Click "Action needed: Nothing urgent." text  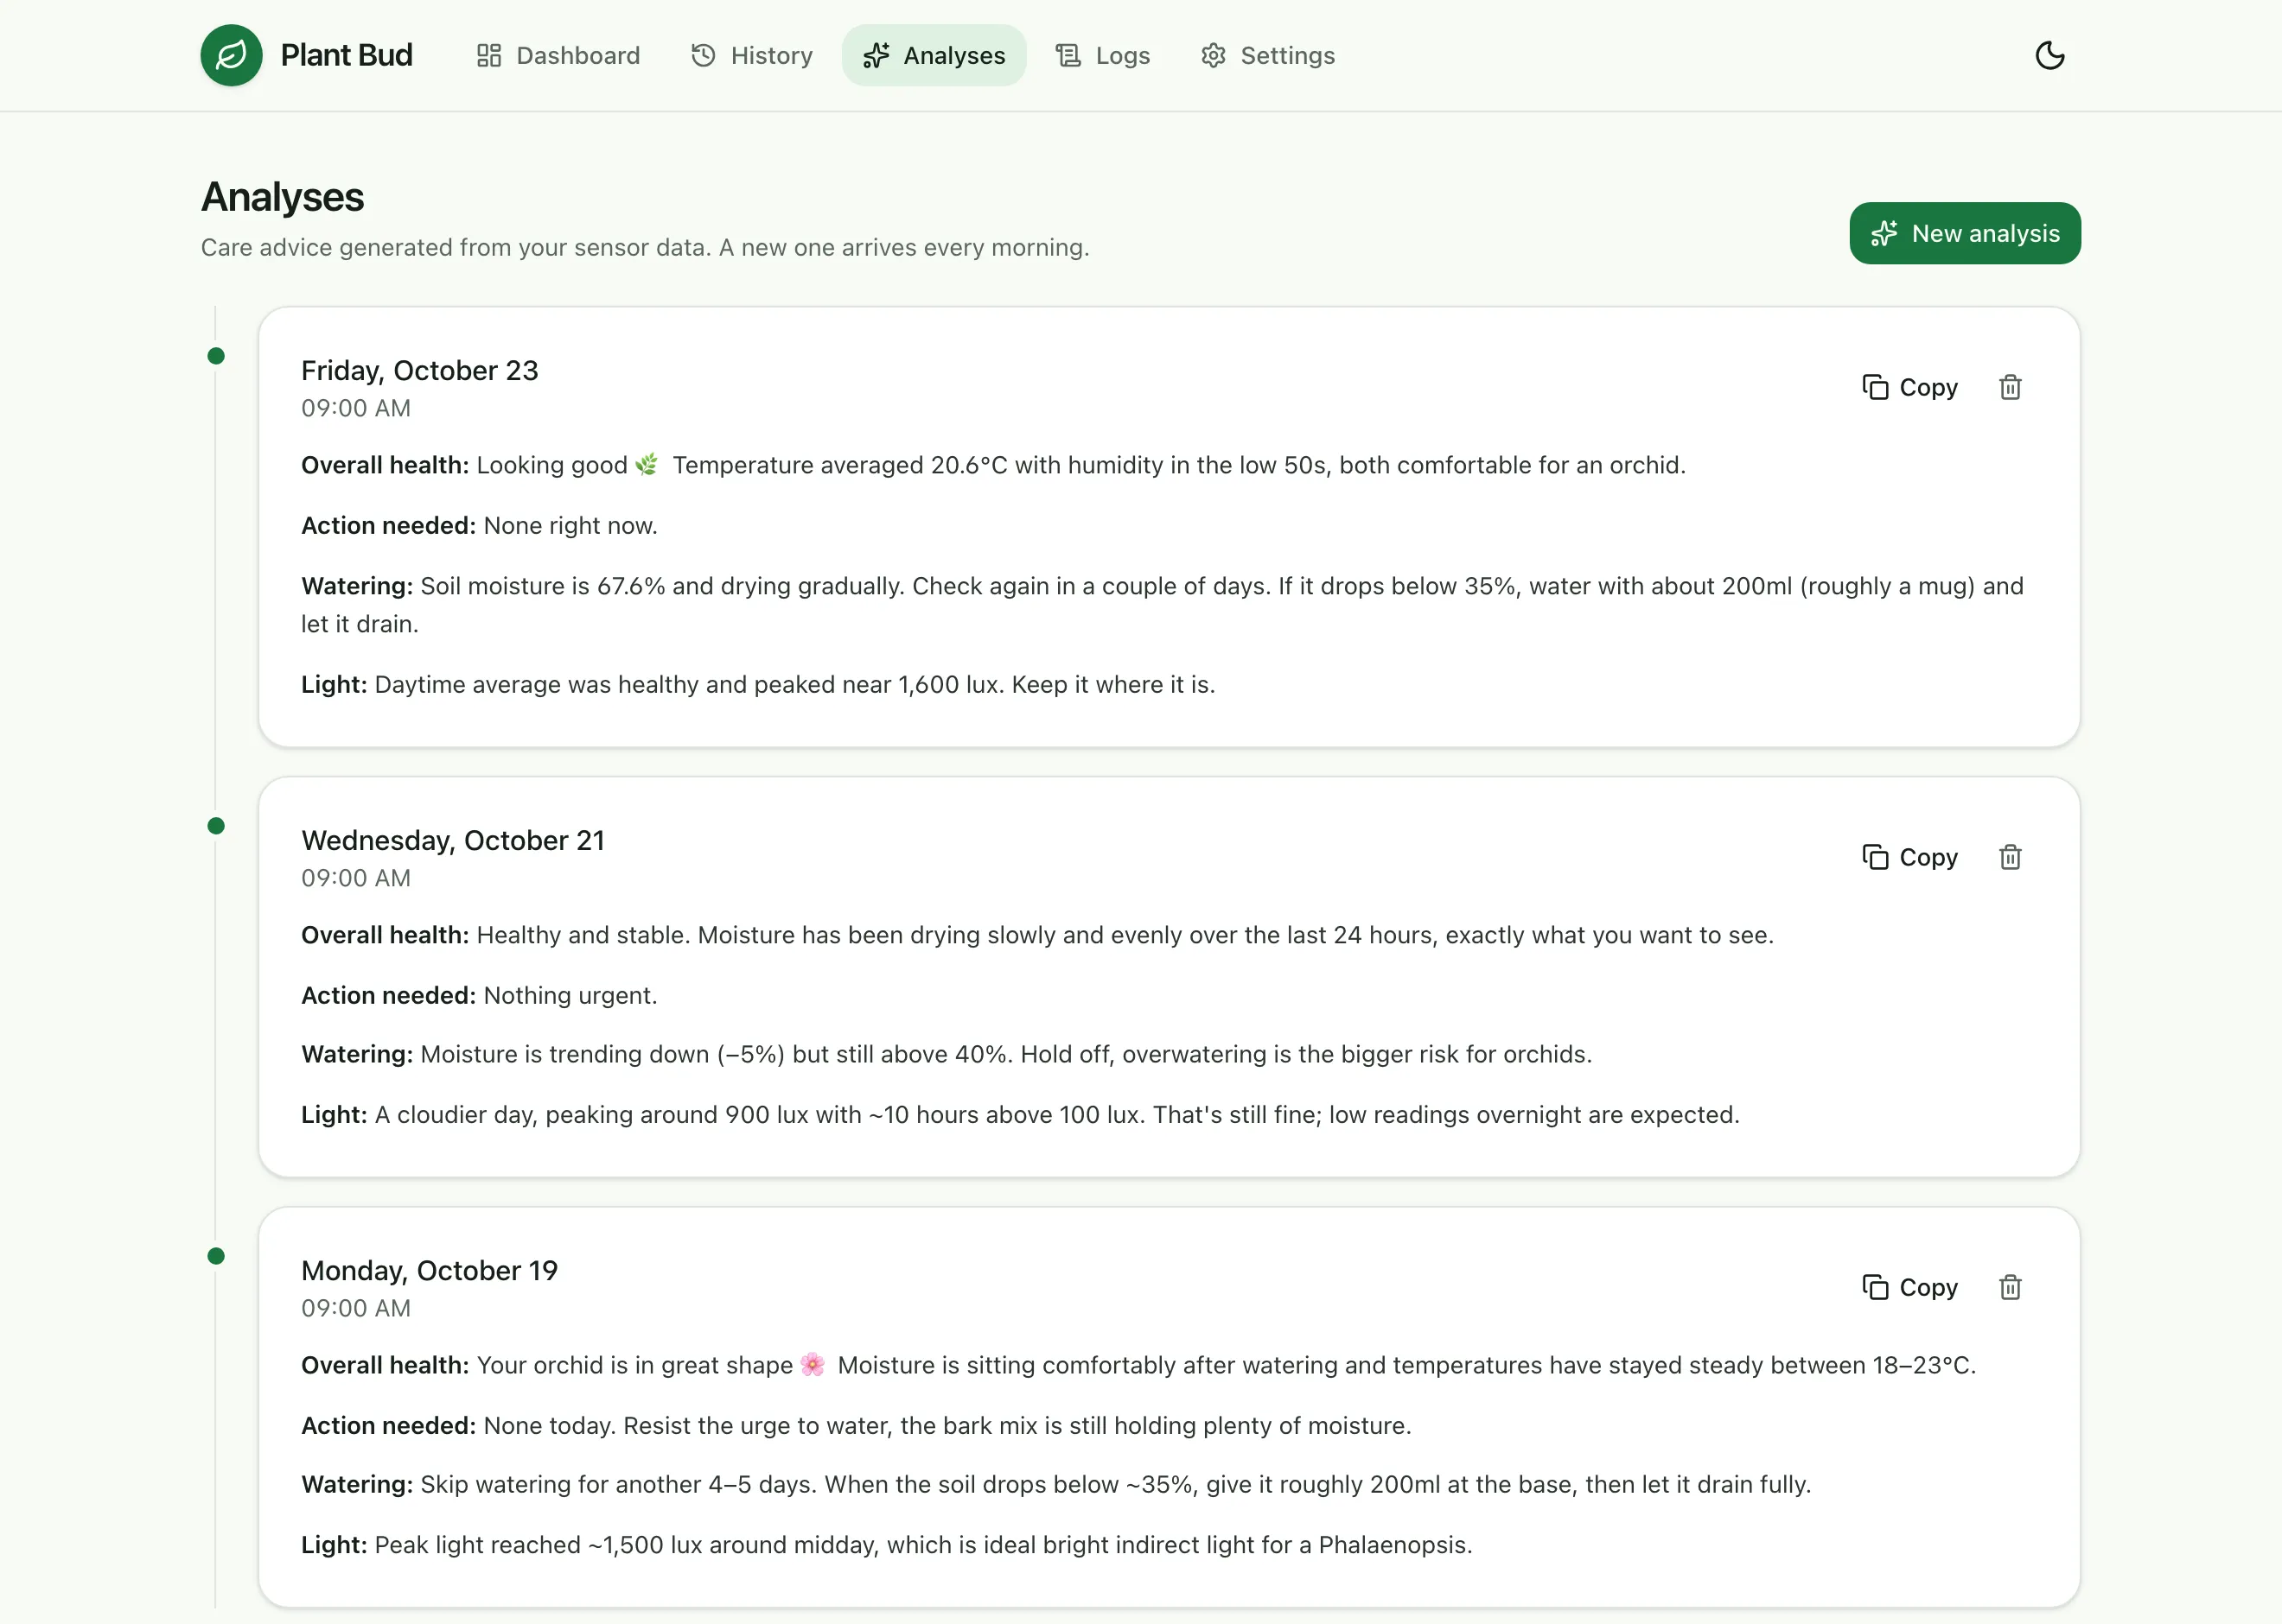479,995
